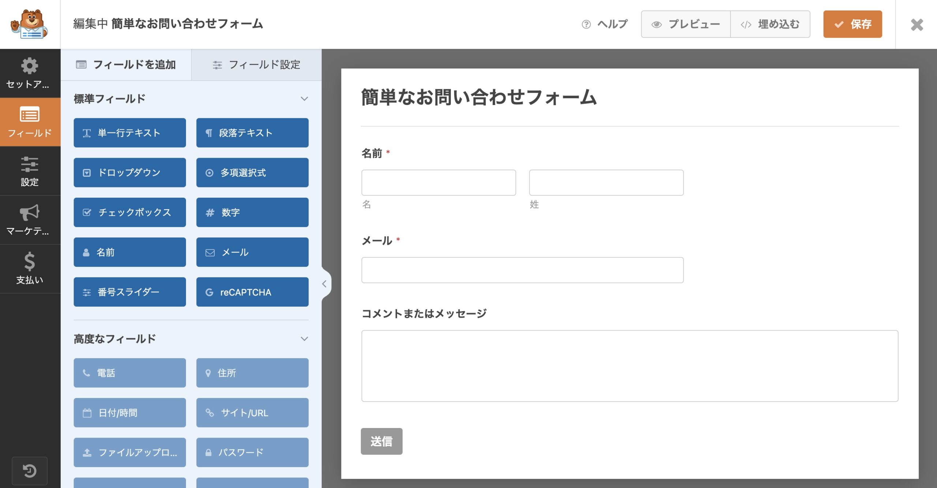Collapse the 高度なフィールド section
Image resolution: width=937 pixels, height=488 pixels.
304,339
